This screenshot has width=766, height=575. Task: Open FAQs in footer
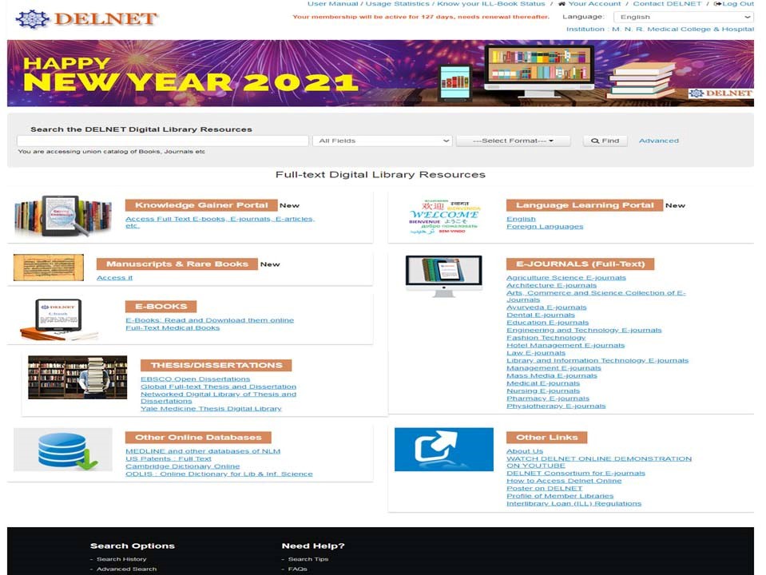tap(297, 569)
